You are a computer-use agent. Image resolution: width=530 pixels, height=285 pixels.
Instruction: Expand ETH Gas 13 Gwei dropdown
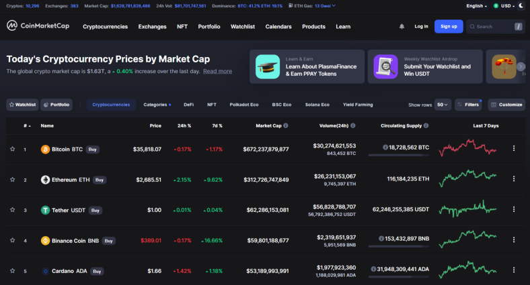coord(325,6)
